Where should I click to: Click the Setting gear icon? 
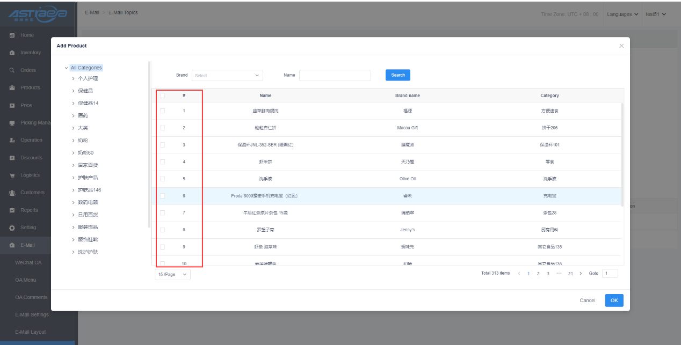12,228
